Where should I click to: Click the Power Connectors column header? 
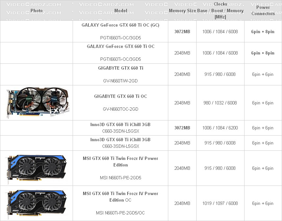point(263,11)
